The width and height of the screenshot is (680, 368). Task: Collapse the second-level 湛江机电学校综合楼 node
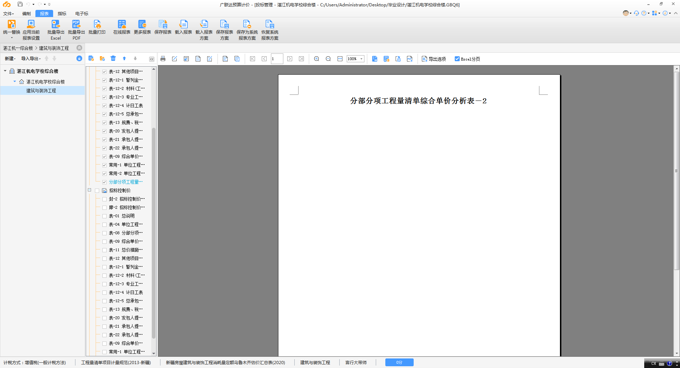point(15,81)
